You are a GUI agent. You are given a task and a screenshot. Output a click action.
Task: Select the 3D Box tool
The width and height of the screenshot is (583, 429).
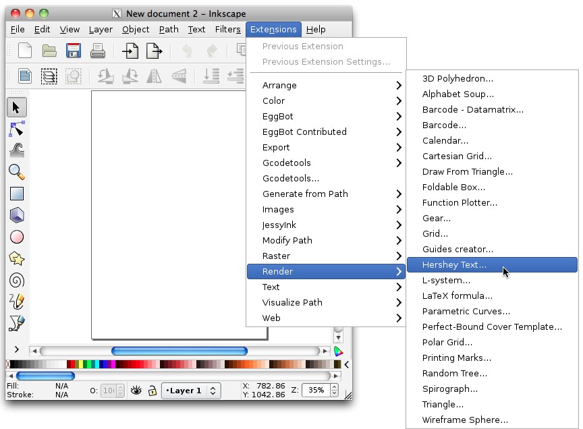tap(17, 215)
